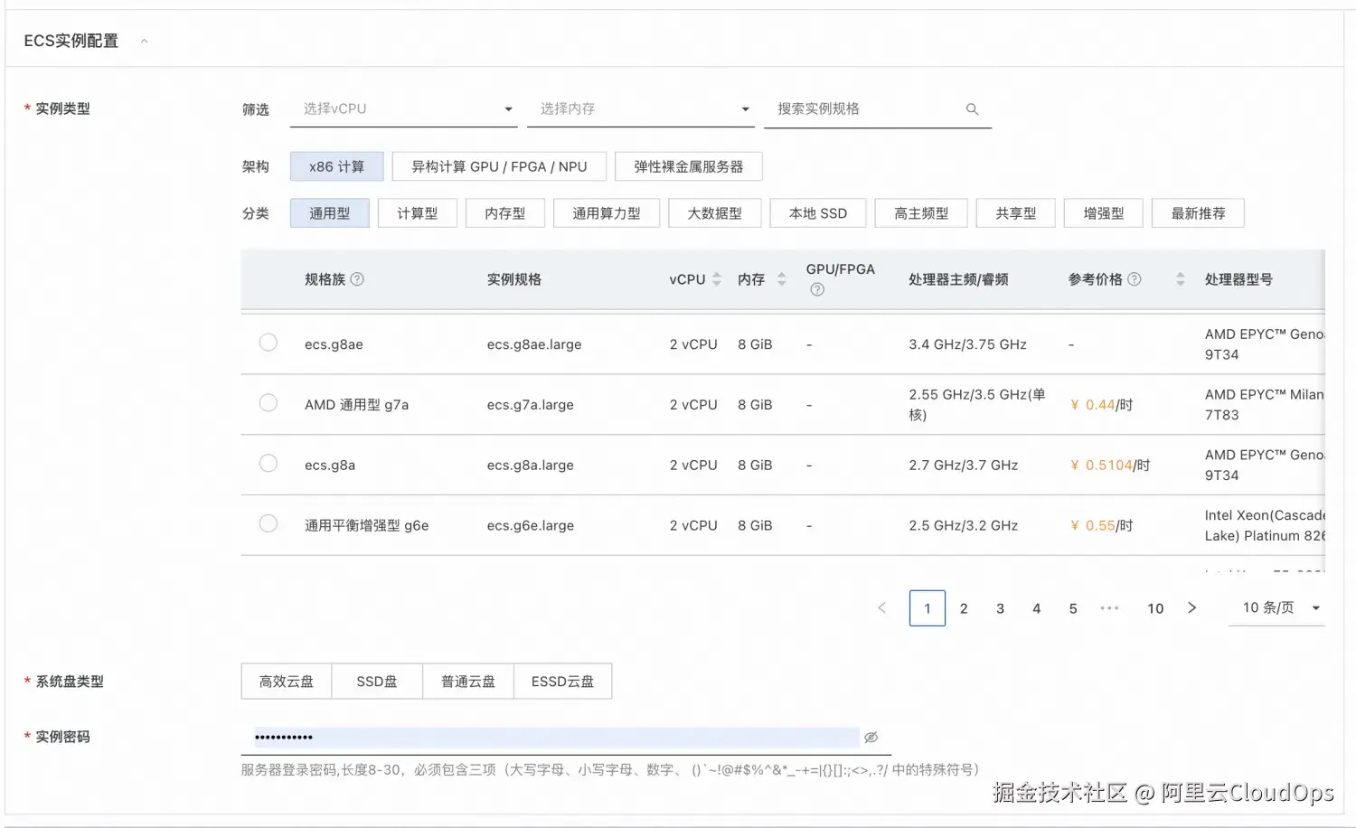Select the AMD 通用型 g7a radio button
Screen dimensions: 1356x828
pyautogui.click(x=268, y=403)
